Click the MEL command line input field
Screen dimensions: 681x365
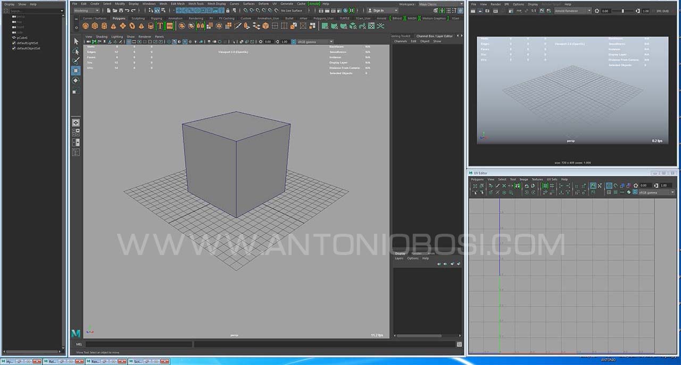(139, 344)
